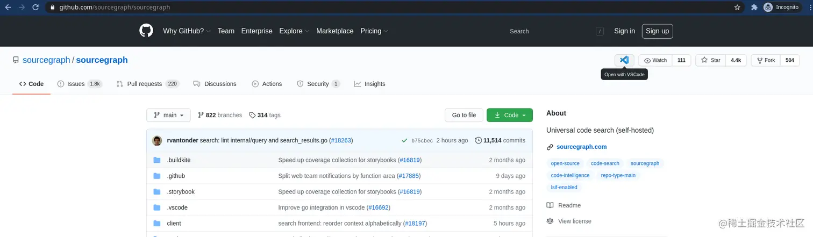
Task: Click the lock icon in the address bar
Action: pos(52,8)
